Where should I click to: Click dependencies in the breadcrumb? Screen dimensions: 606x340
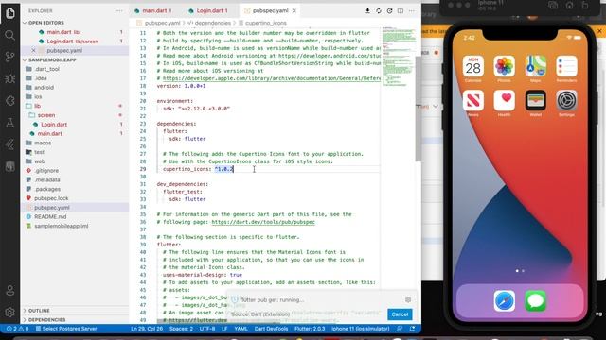coord(212,23)
